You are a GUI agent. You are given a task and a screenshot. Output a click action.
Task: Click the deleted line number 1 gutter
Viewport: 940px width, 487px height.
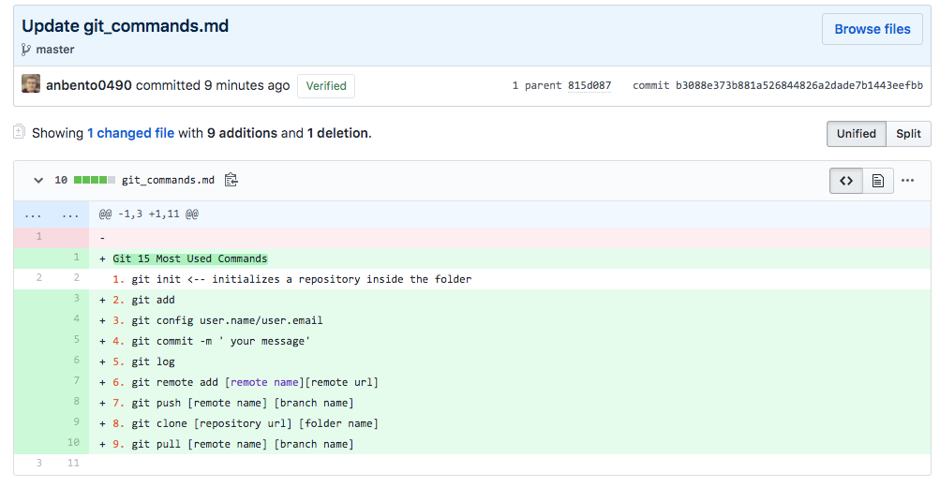(x=39, y=236)
